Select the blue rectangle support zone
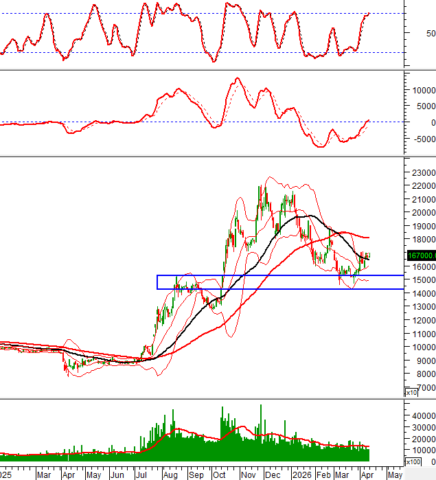 tap(275, 276)
